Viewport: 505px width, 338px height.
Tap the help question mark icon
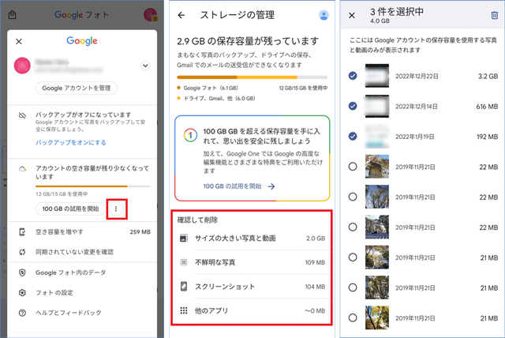pos(22,313)
